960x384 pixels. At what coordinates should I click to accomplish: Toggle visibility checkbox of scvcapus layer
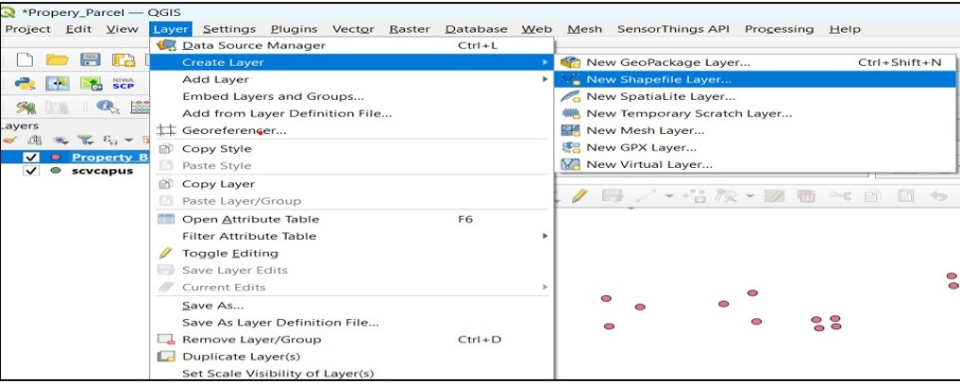point(31,171)
